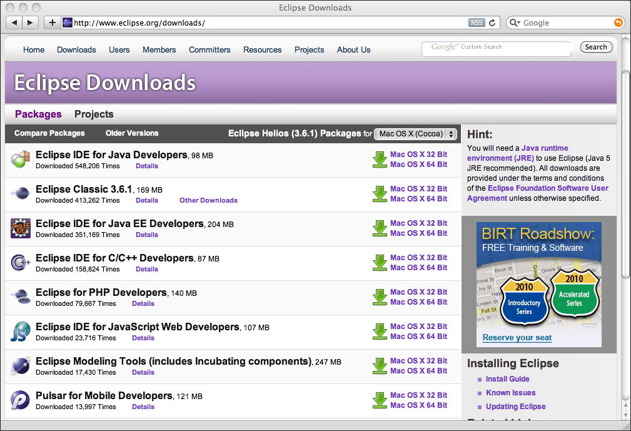631x431 pixels.
Task: Click green download arrow for JavaScript Web Developers
Action: (x=380, y=331)
